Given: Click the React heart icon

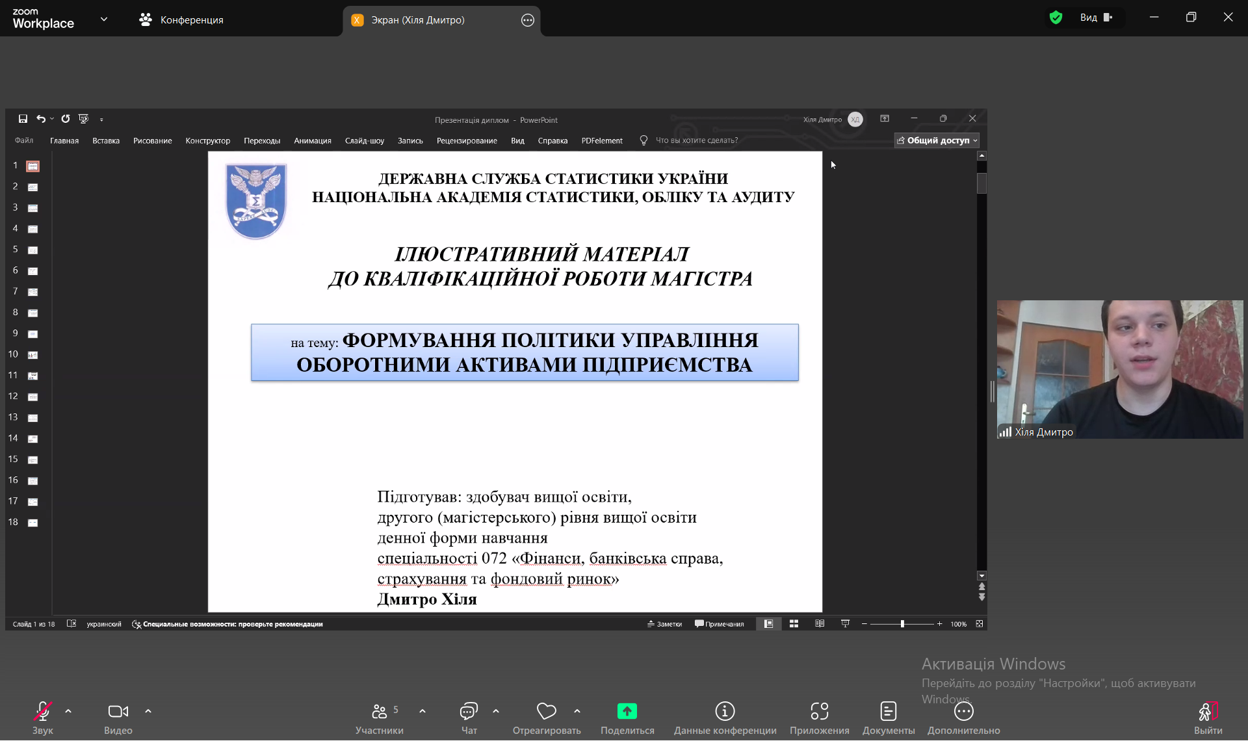Looking at the screenshot, I should pos(546,711).
